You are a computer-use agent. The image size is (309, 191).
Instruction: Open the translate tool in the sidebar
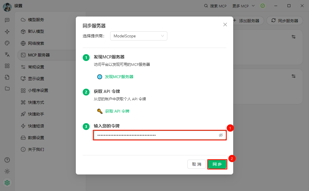point(7,54)
